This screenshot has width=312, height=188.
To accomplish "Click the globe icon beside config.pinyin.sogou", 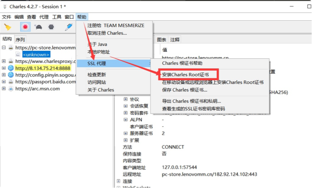I will 11,75.
